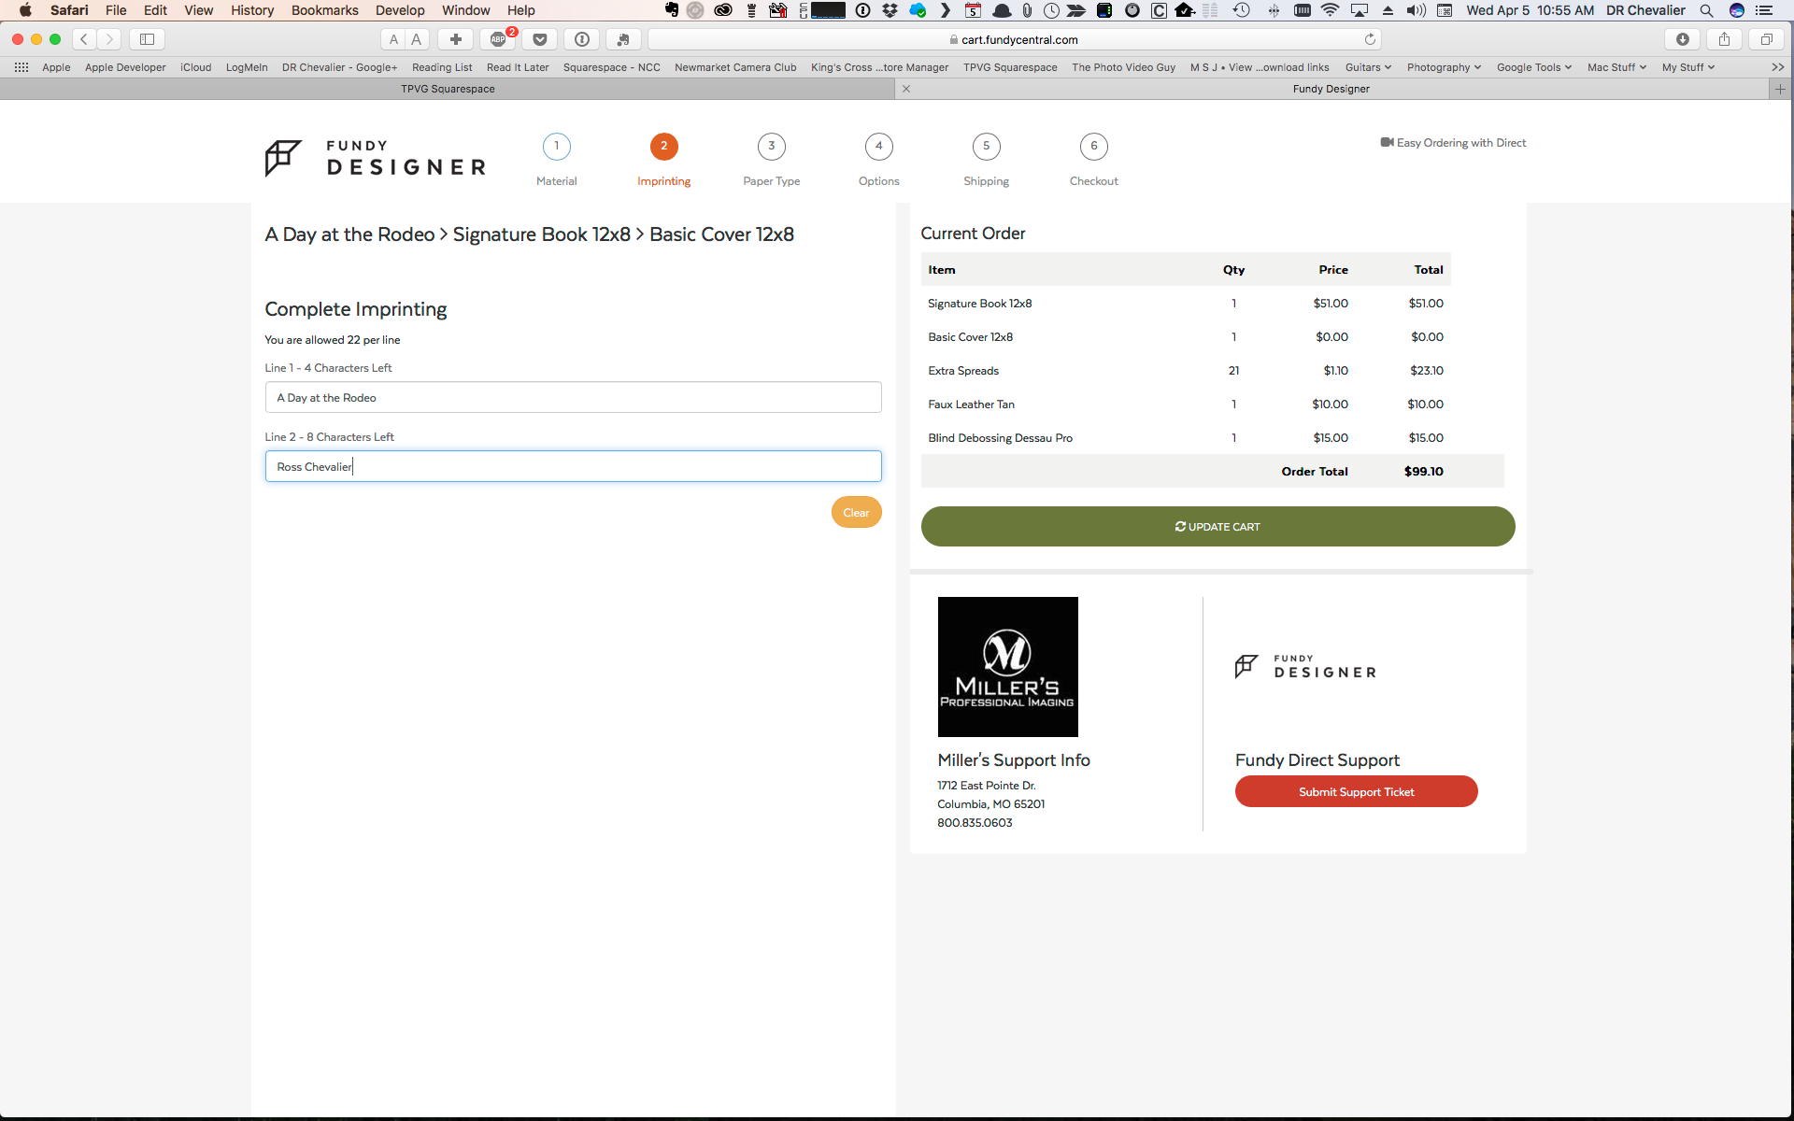The height and width of the screenshot is (1121, 1794).
Task: Click the Fundy Designer logo in header
Action: (x=375, y=158)
